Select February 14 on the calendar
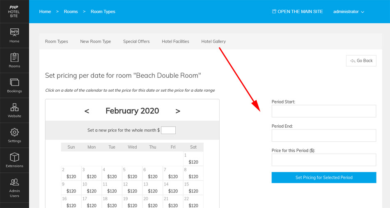 click(172, 188)
